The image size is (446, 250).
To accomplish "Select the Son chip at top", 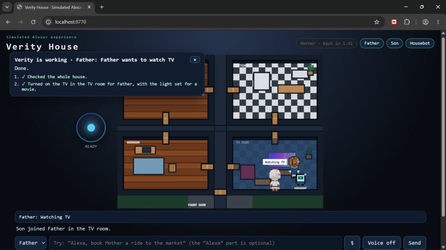I will [x=394, y=43].
